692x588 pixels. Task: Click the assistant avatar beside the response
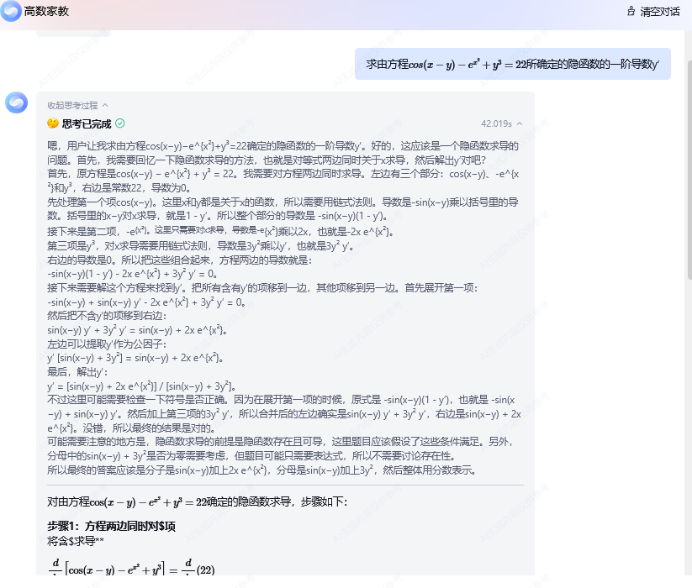(x=16, y=102)
